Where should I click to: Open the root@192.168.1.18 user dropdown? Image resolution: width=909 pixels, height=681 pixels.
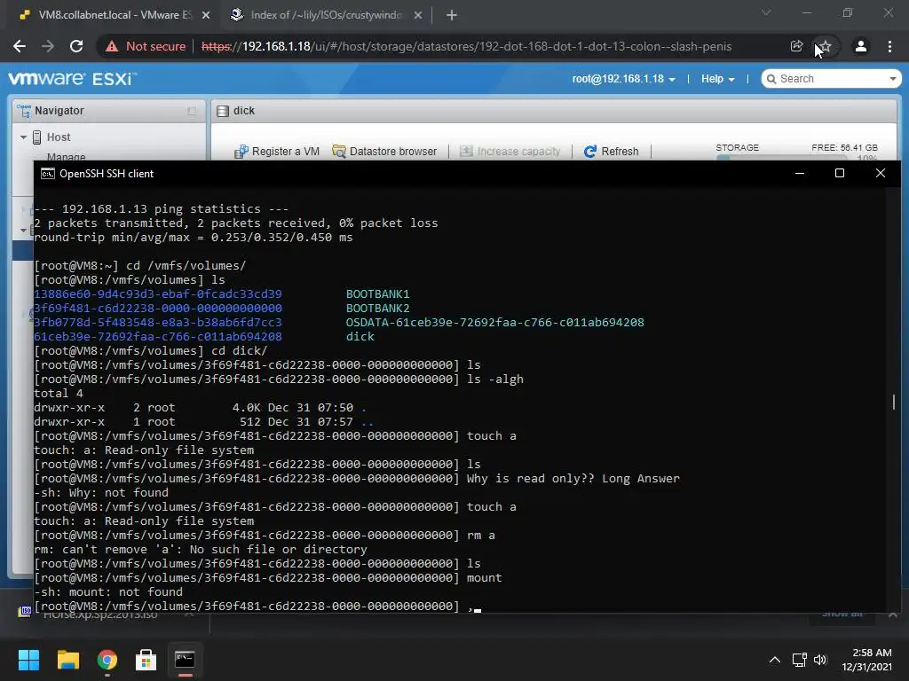(623, 79)
